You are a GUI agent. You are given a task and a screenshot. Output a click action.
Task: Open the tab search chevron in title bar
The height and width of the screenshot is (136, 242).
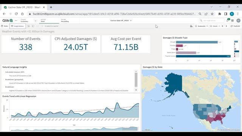[212, 7]
